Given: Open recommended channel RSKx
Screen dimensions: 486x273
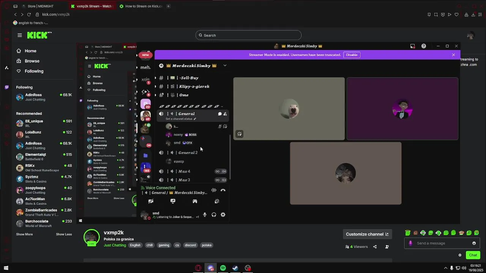Looking at the screenshot, I should point(44,168).
